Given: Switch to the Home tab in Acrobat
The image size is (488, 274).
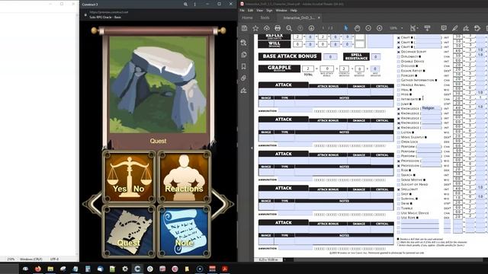Looking at the screenshot, I should (x=247, y=18).
